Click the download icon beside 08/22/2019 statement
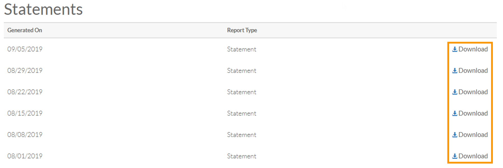Image resolution: width=503 pixels, height=168 pixels. click(x=455, y=92)
